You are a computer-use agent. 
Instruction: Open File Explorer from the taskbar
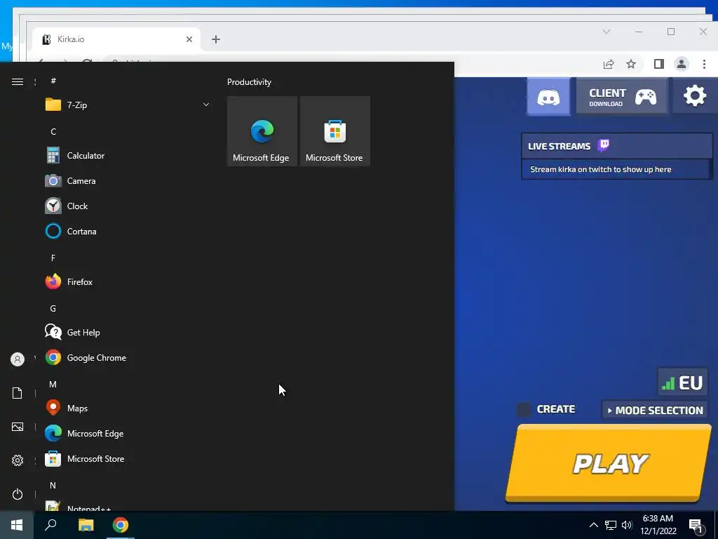click(86, 525)
